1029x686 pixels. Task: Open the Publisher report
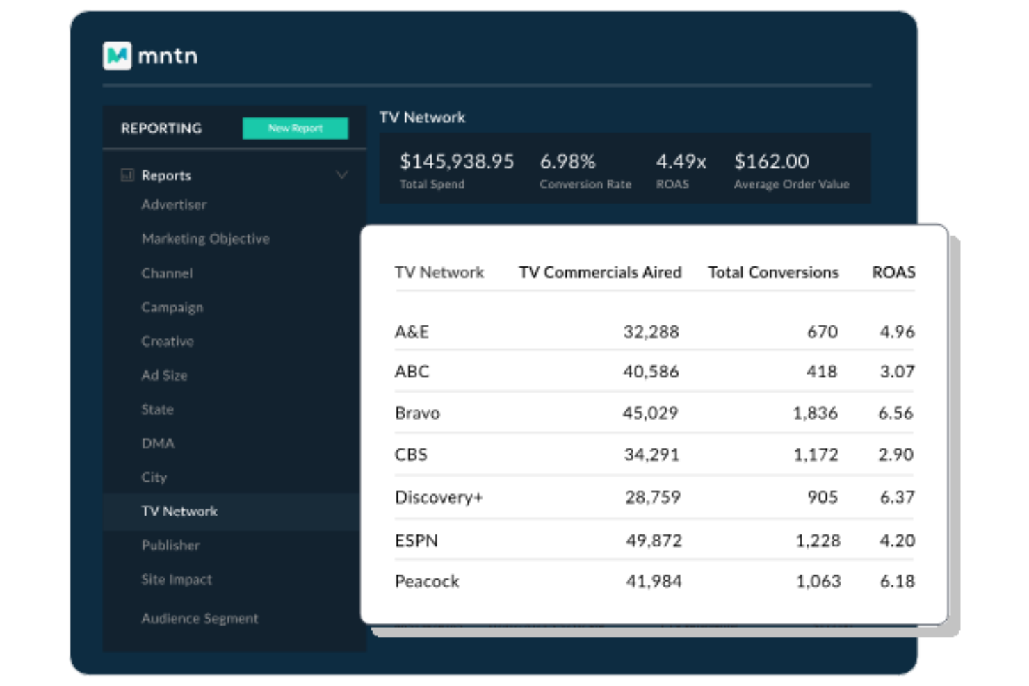(x=170, y=546)
